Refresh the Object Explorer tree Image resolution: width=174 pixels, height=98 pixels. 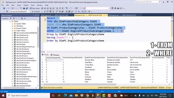[22, 19]
